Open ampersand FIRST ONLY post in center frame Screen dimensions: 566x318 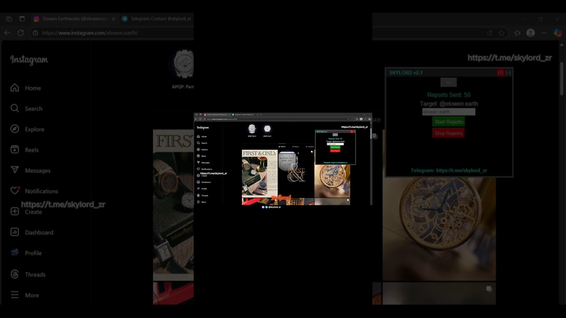pos(296,173)
